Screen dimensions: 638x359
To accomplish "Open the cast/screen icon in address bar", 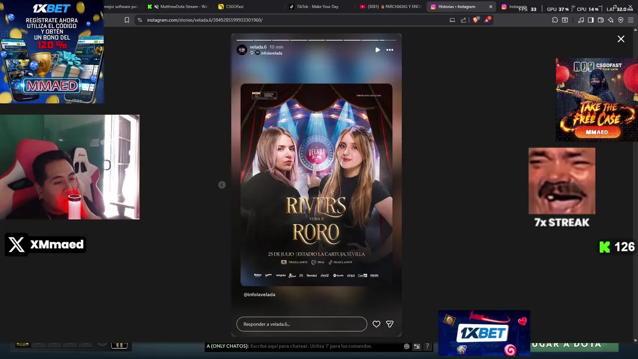I will coord(452,20).
